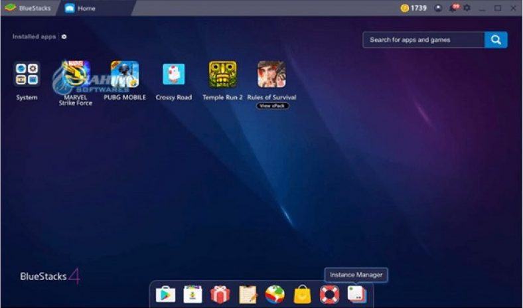
Task: Open Crossy Road game
Action: pos(173,74)
